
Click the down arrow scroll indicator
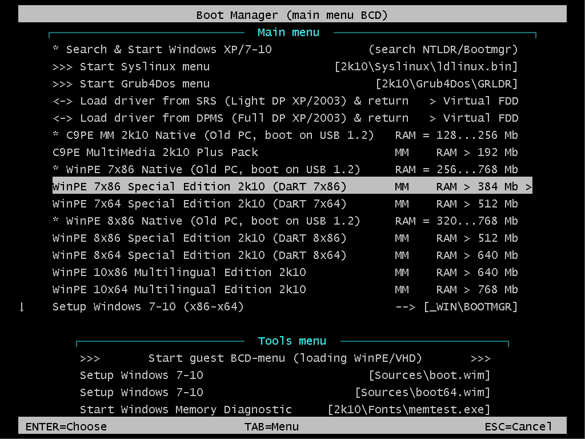click(x=22, y=307)
